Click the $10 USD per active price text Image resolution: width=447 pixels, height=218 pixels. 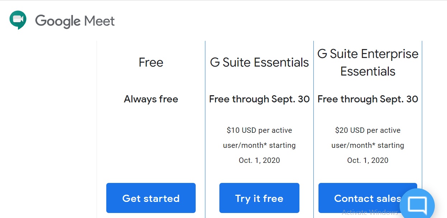point(259,130)
